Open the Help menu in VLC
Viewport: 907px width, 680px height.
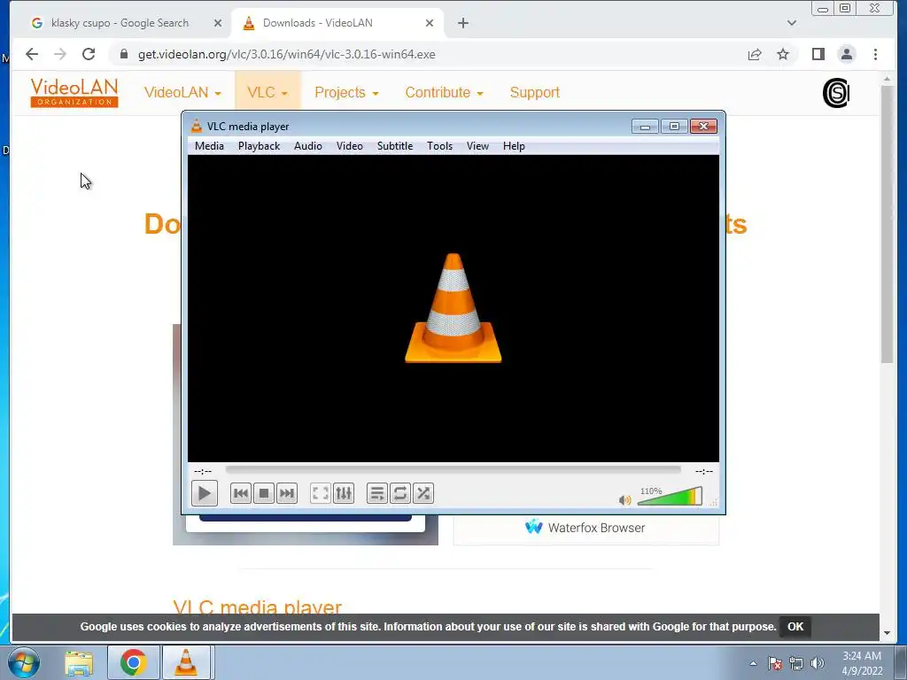point(514,146)
